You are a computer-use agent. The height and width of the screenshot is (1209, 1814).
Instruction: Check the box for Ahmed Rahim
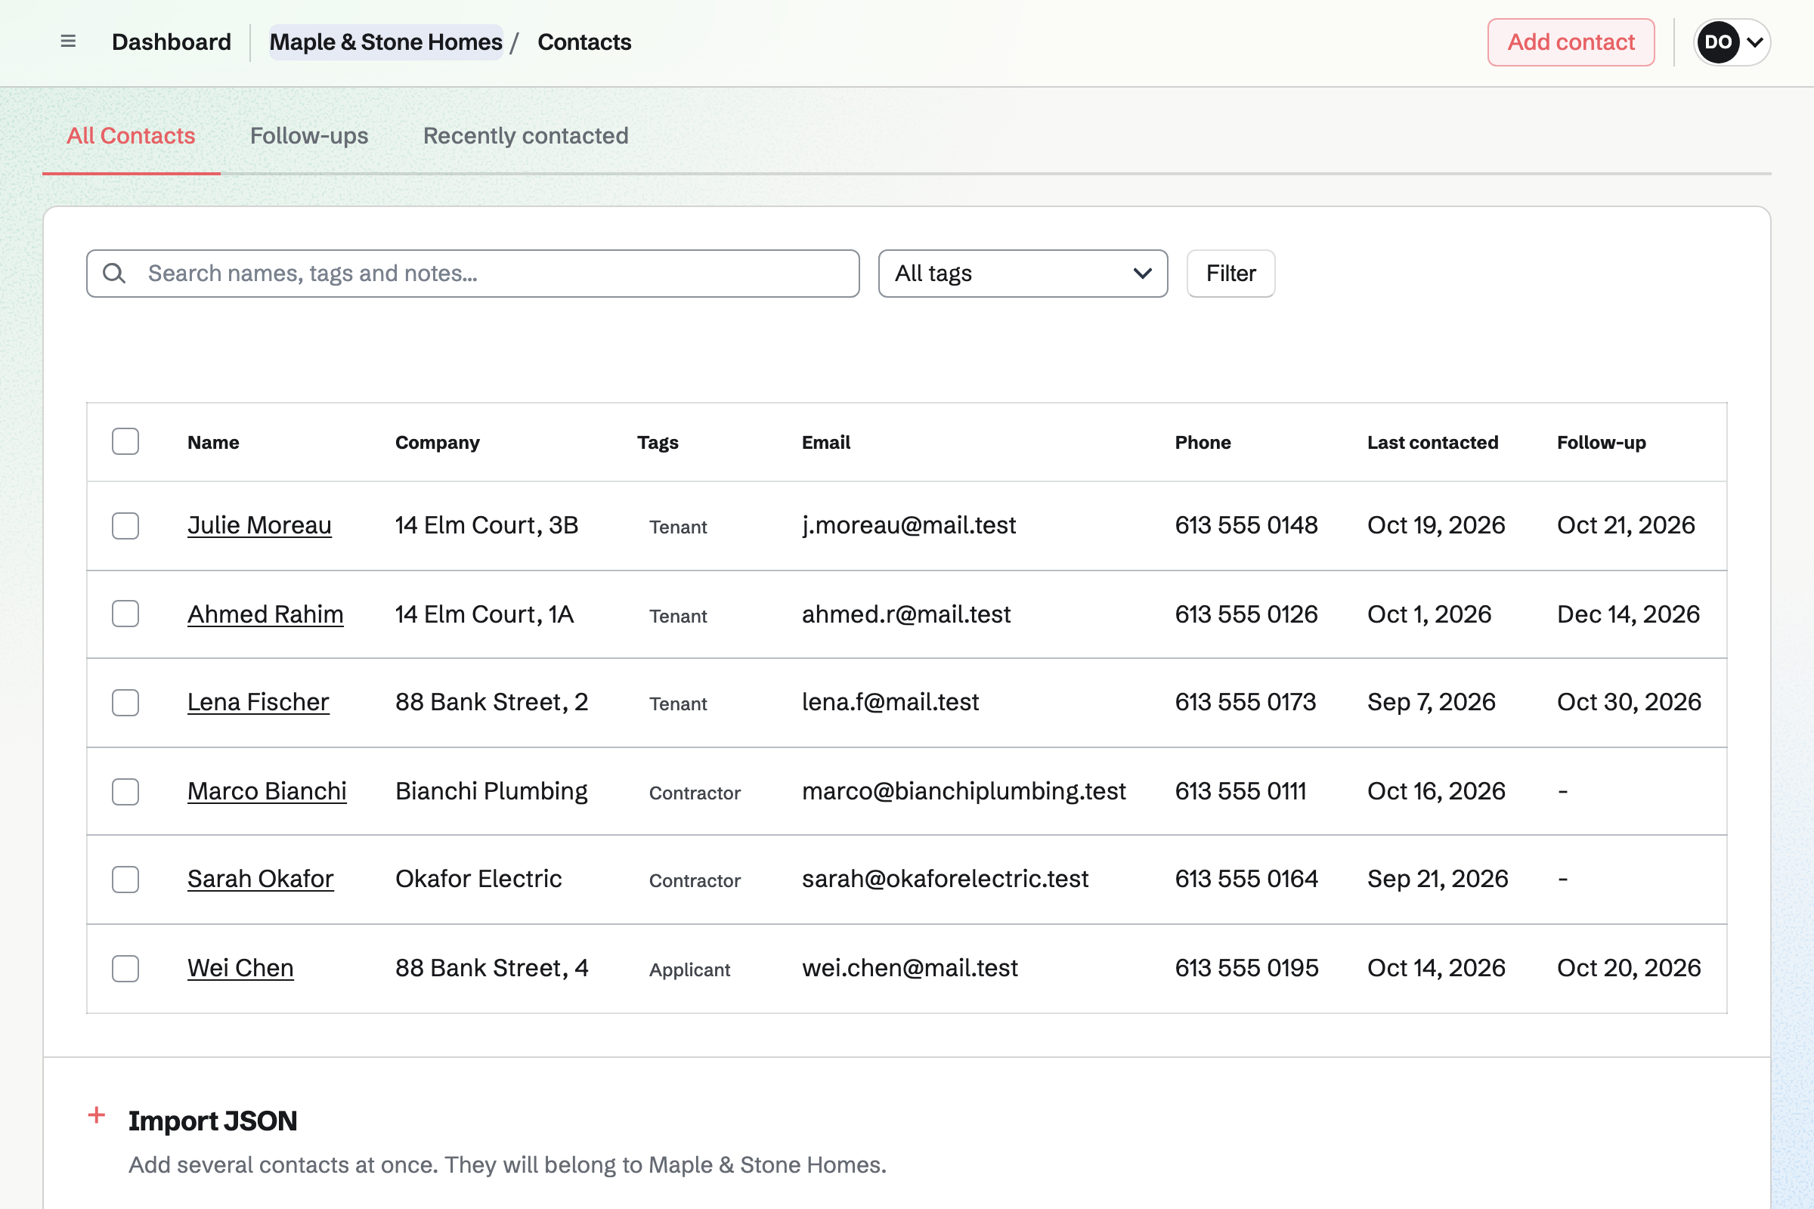(x=125, y=614)
